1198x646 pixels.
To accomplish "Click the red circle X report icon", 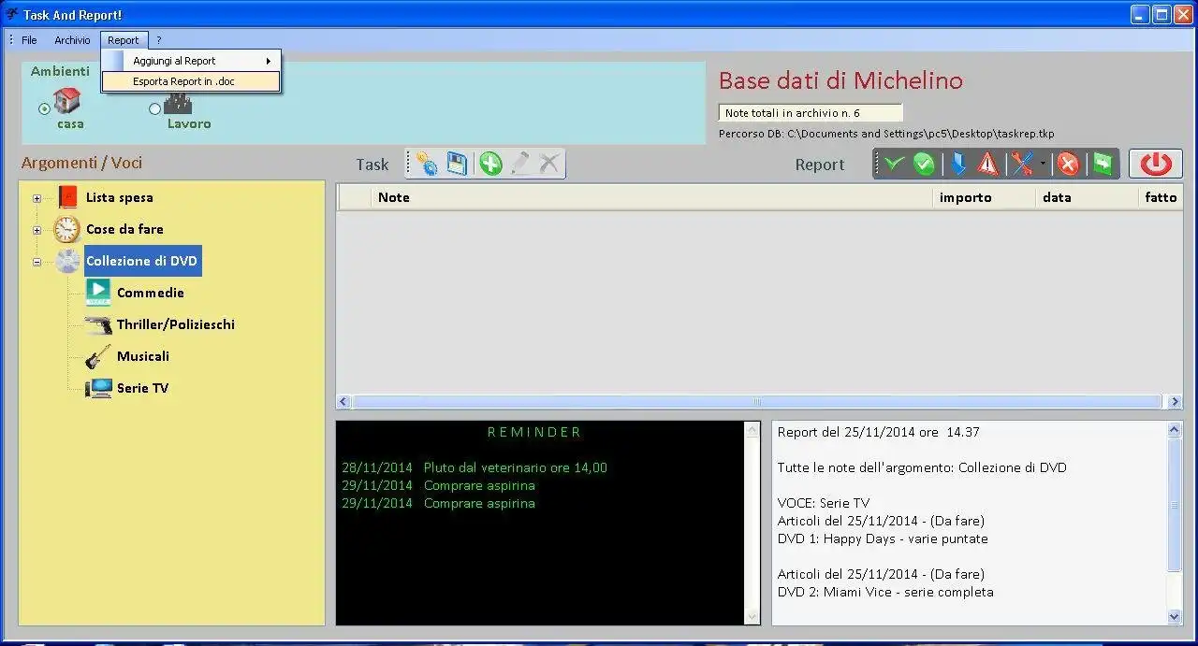I will tap(1068, 165).
